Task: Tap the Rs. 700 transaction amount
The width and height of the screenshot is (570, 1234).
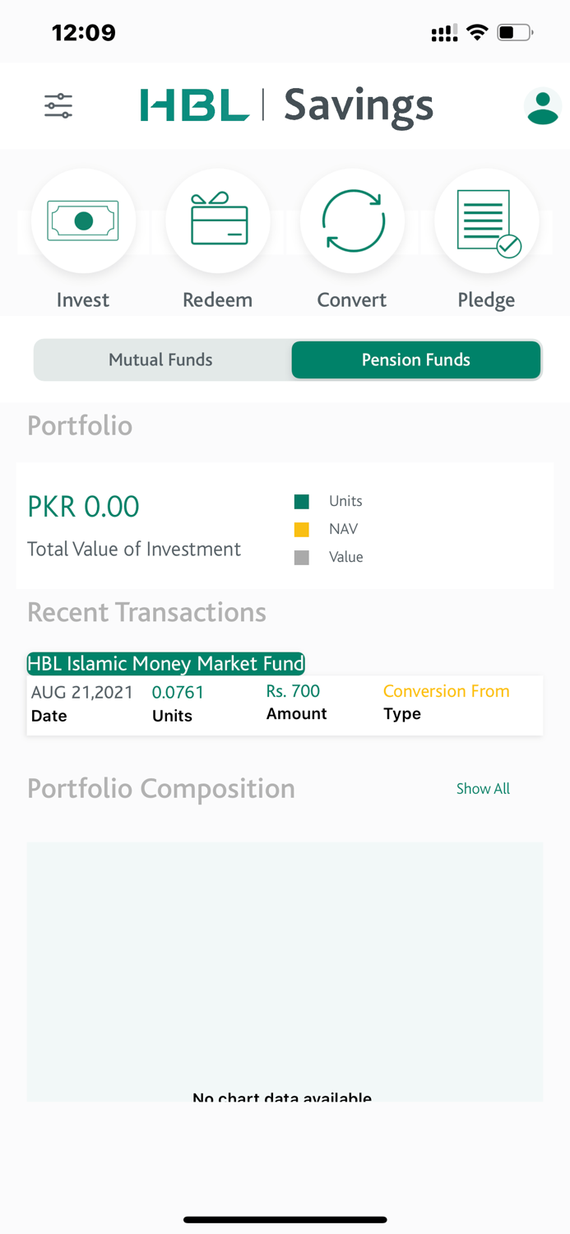Action: coord(292,691)
